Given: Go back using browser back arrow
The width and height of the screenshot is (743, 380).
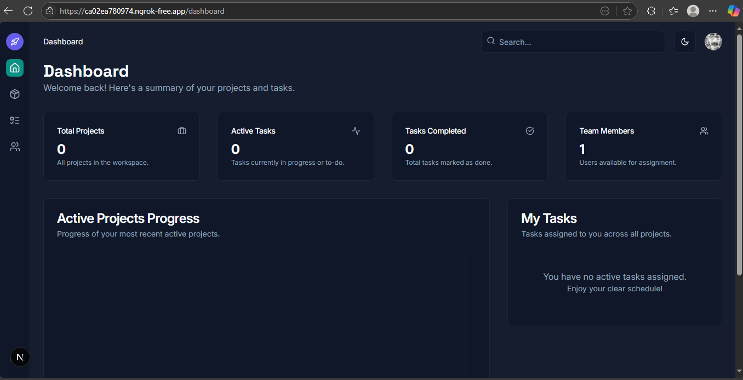Looking at the screenshot, I should tap(8, 11).
